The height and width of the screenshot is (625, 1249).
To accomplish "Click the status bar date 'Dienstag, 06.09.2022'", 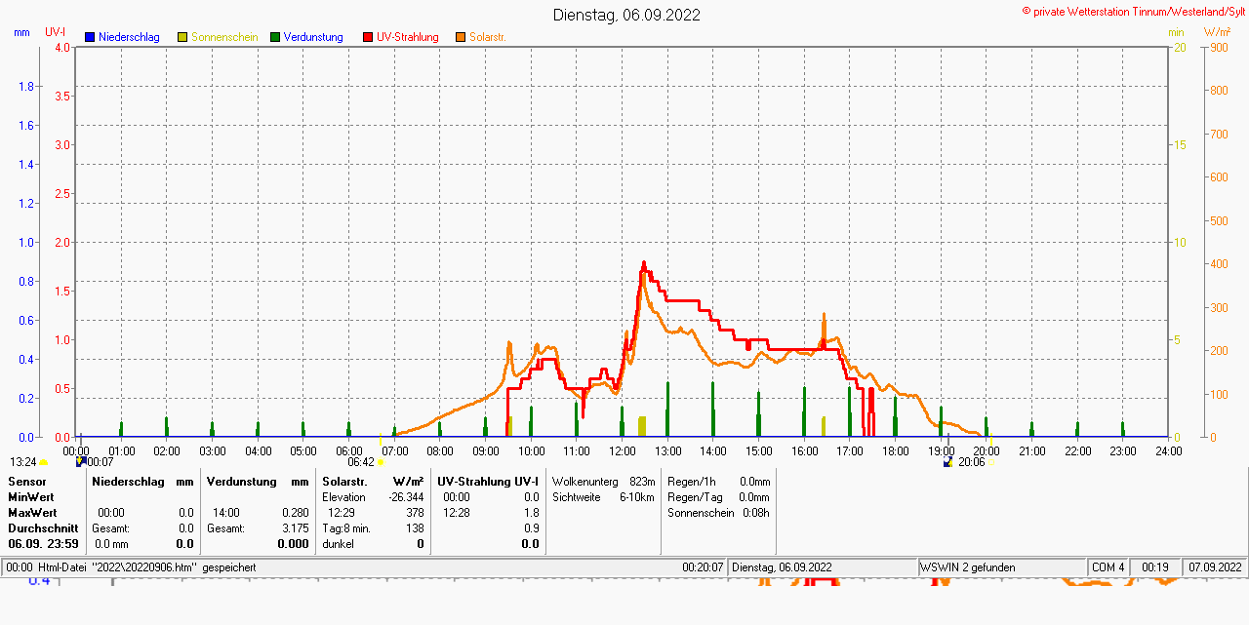I will [x=782, y=567].
